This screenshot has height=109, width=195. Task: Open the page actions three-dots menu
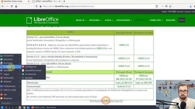[162, 6]
